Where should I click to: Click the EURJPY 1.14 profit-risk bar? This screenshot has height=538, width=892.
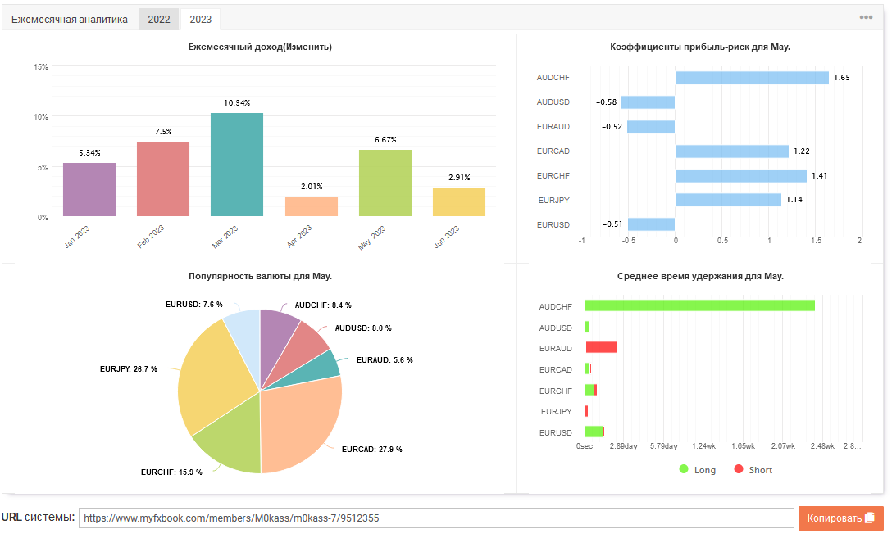(728, 200)
